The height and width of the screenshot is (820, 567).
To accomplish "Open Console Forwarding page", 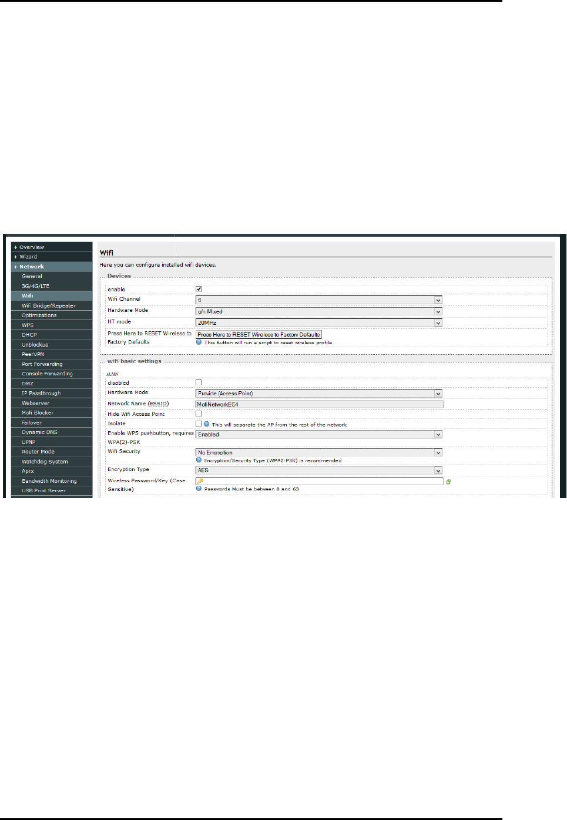I will coord(52,374).
